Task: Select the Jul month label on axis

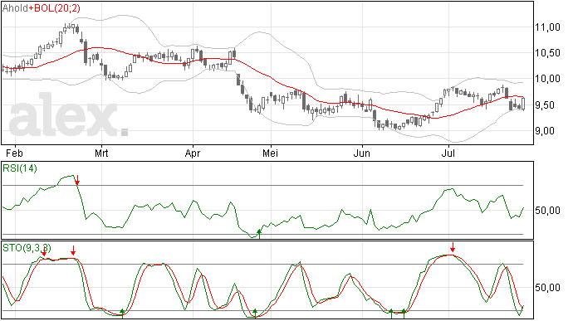Action: (x=448, y=153)
